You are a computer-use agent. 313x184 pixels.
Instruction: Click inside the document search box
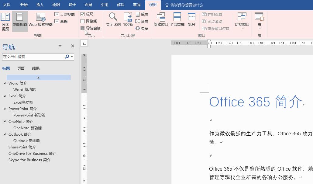coord(33,57)
